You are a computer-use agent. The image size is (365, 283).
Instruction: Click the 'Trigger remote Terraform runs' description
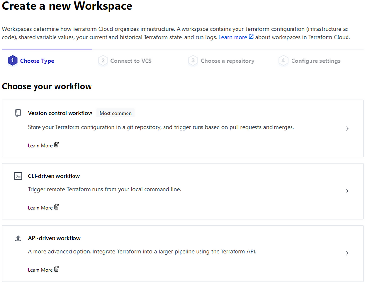(x=104, y=189)
